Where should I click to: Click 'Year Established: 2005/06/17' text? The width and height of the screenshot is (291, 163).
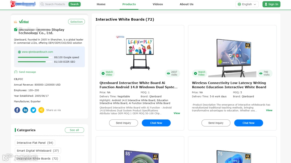pos(31,96)
